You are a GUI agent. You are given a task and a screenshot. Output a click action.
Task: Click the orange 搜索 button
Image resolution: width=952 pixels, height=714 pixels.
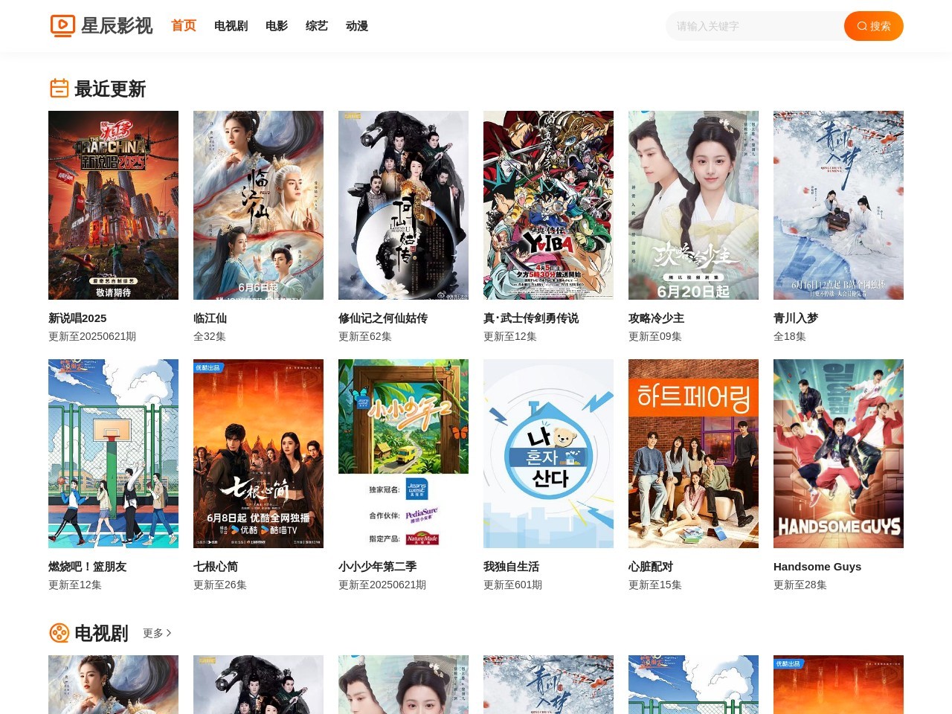(874, 26)
